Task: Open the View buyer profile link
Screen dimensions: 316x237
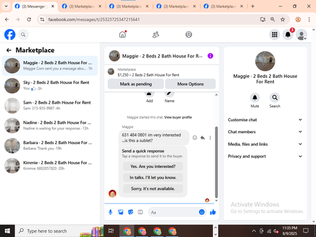Action: click(178, 118)
